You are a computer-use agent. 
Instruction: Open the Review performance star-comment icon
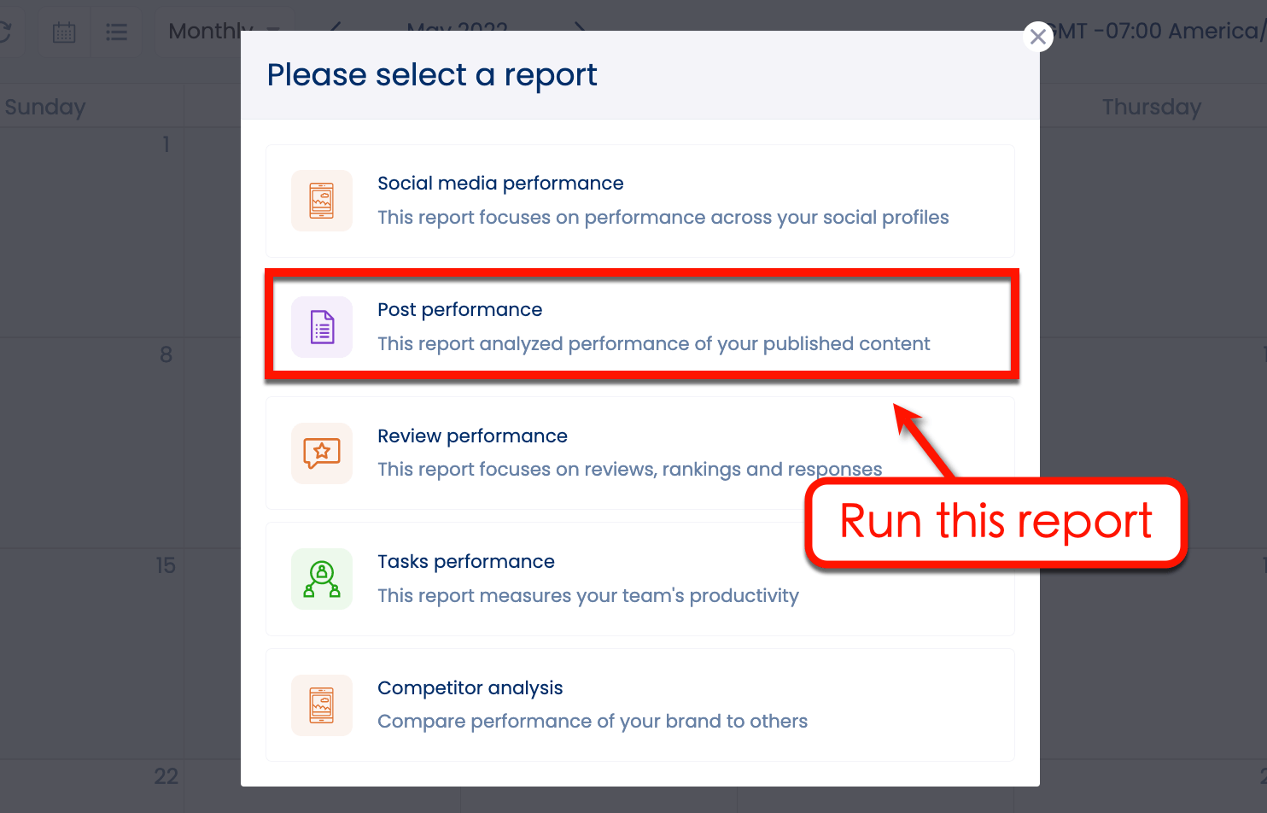322,453
